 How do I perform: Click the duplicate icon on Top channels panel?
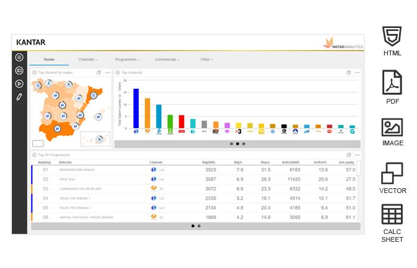(x=348, y=73)
